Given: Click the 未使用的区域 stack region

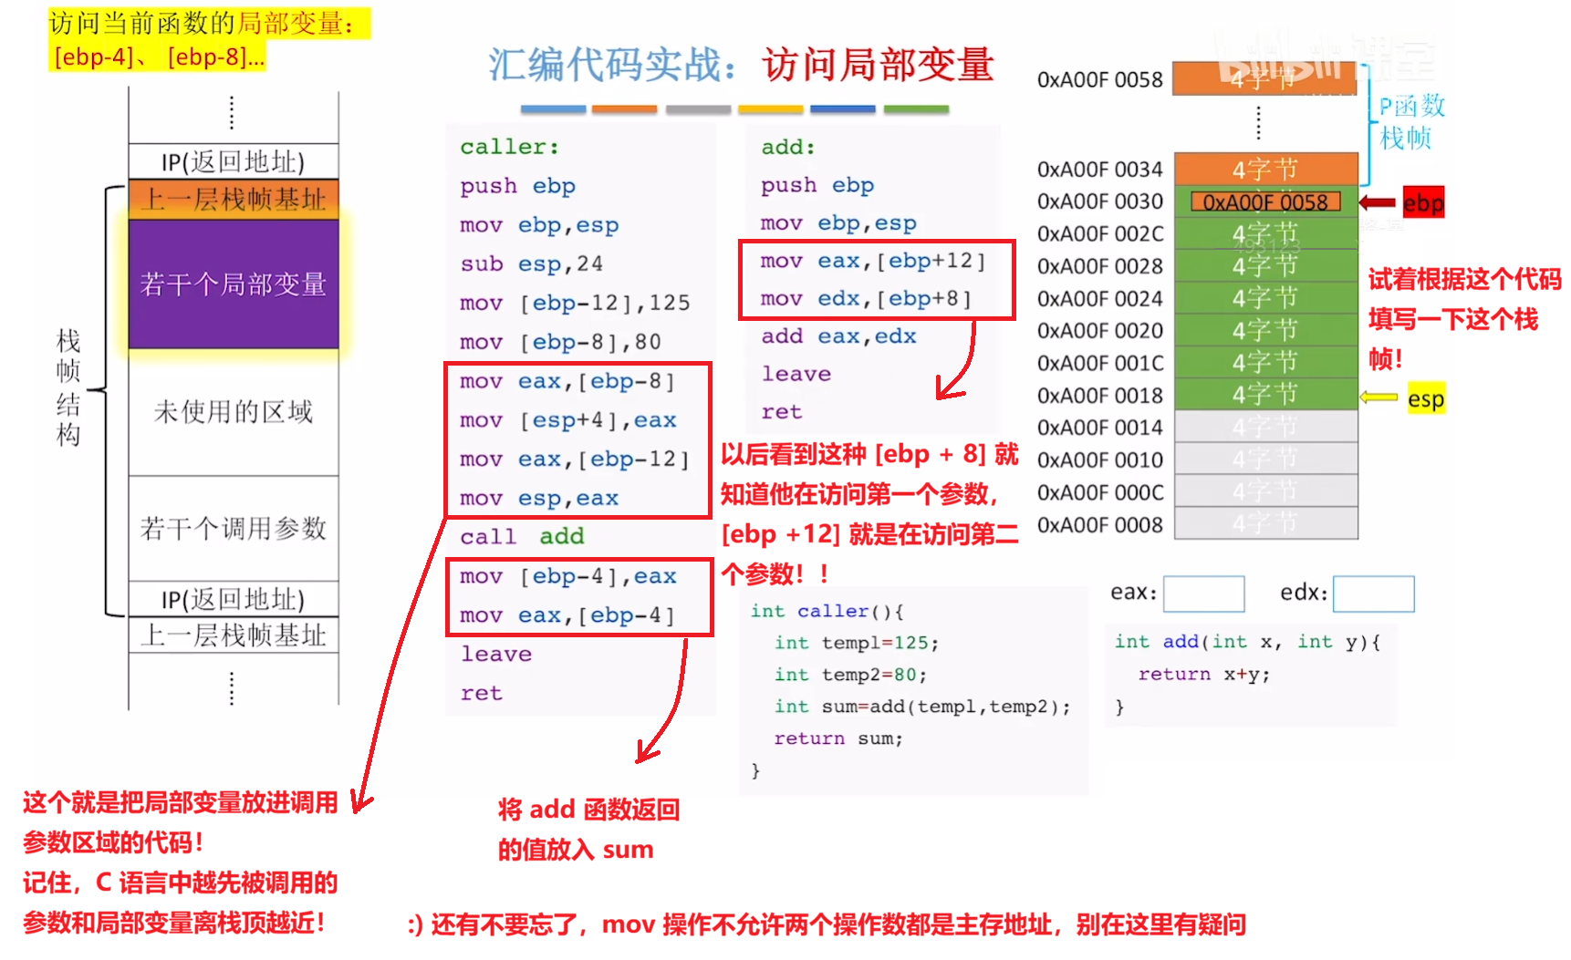Looking at the screenshot, I should pos(234,412).
